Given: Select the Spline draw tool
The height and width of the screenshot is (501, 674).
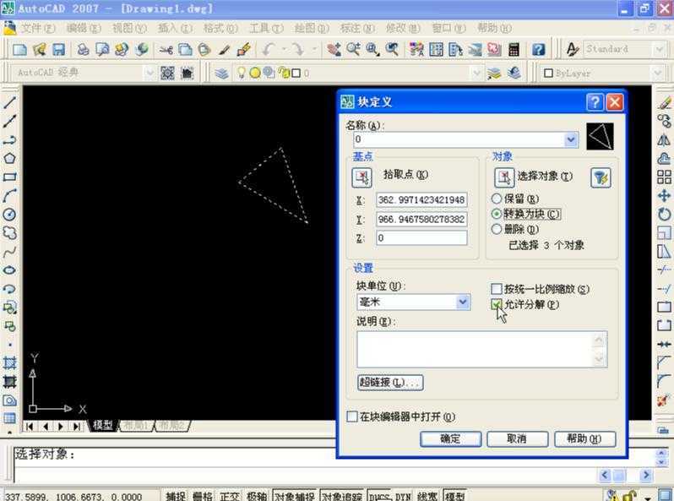Looking at the screenshot, I should (x=9, y=252).
